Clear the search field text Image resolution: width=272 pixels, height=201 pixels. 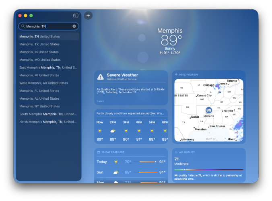point(74,26)
